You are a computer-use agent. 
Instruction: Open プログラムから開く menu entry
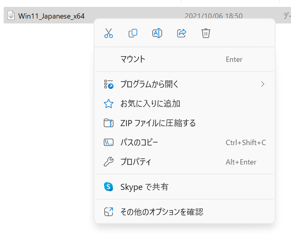pos(150,84)
